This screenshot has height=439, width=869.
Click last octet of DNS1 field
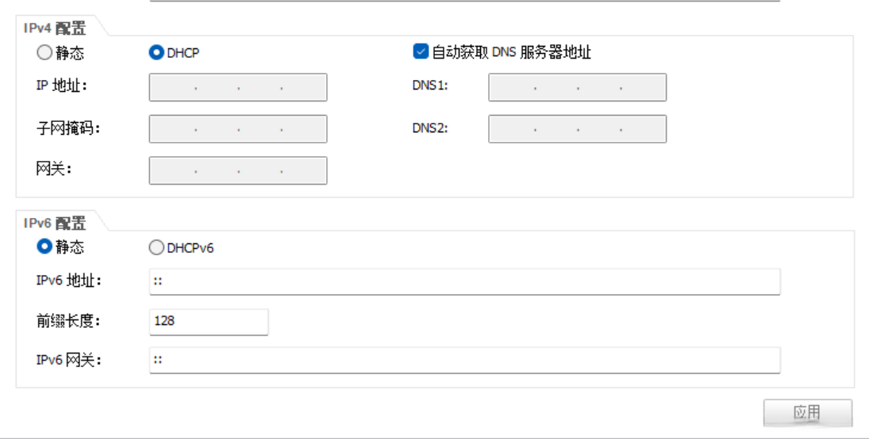click(x=643, y=87)
